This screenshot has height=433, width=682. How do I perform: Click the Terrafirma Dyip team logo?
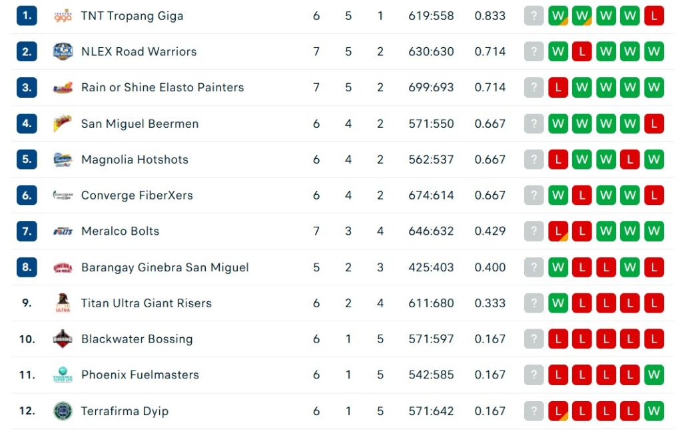tap(61, 410)
